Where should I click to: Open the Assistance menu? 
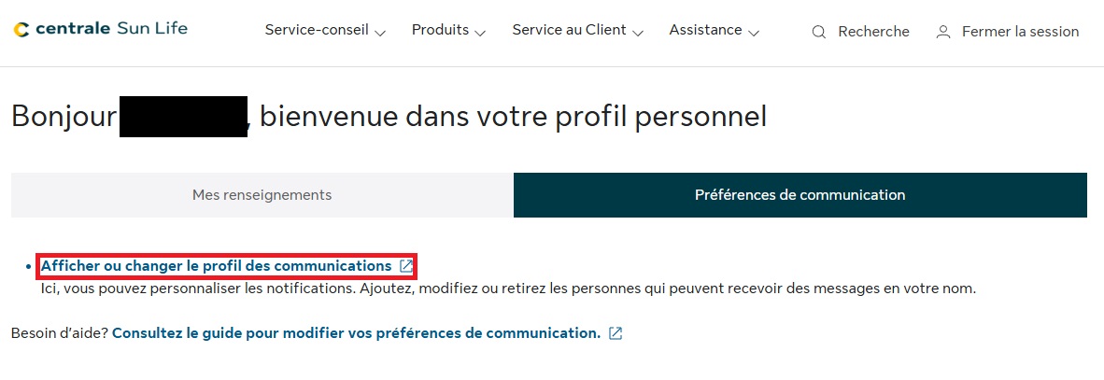coord(705,30)
